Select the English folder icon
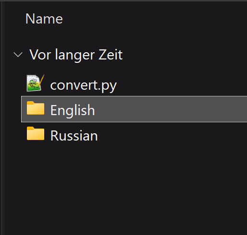This screenshot has height=235, width=247. pyautogui.click(x=36, y=108)
